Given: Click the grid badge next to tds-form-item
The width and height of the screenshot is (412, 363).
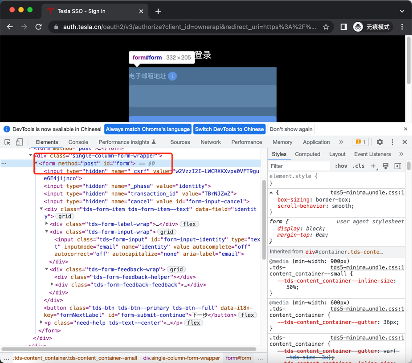Looking at the screenshot, I should coord(65,217).
